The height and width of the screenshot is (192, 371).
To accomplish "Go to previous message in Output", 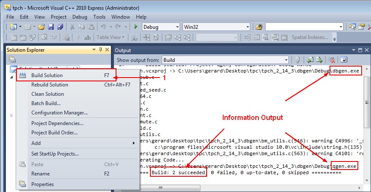I will (310, 60).
